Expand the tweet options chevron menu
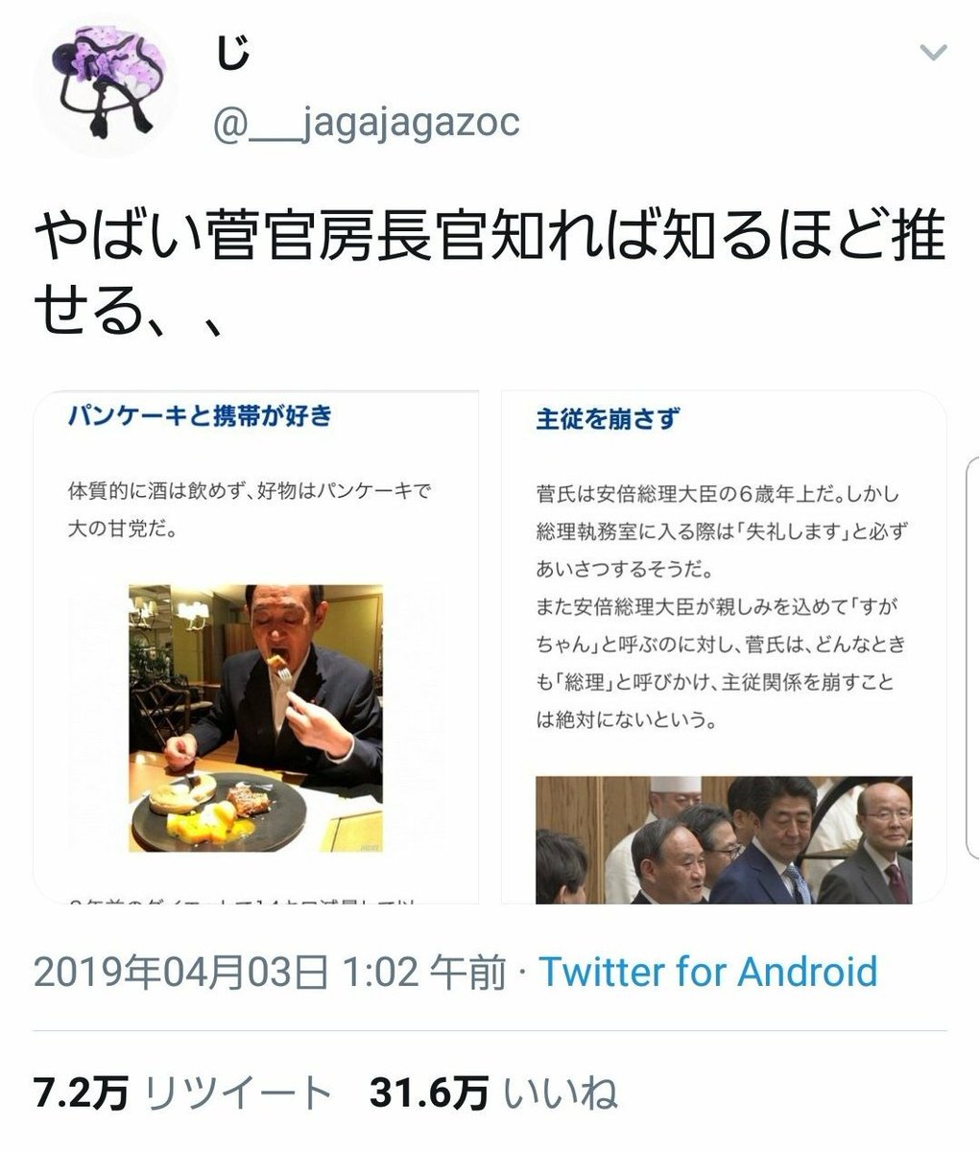 pos(933,52)
